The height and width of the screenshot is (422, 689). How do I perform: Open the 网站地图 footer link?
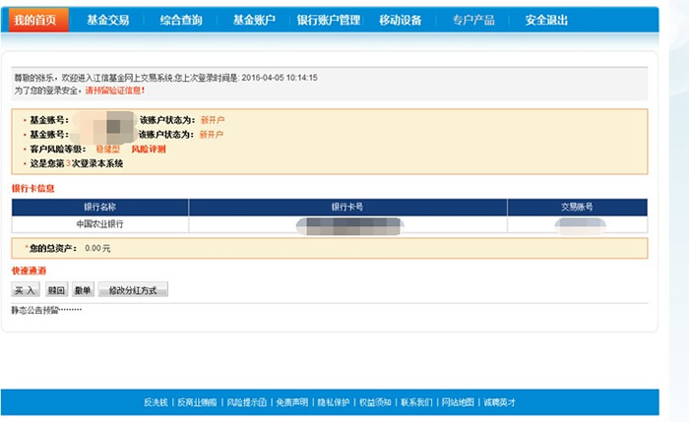point(458,402)
